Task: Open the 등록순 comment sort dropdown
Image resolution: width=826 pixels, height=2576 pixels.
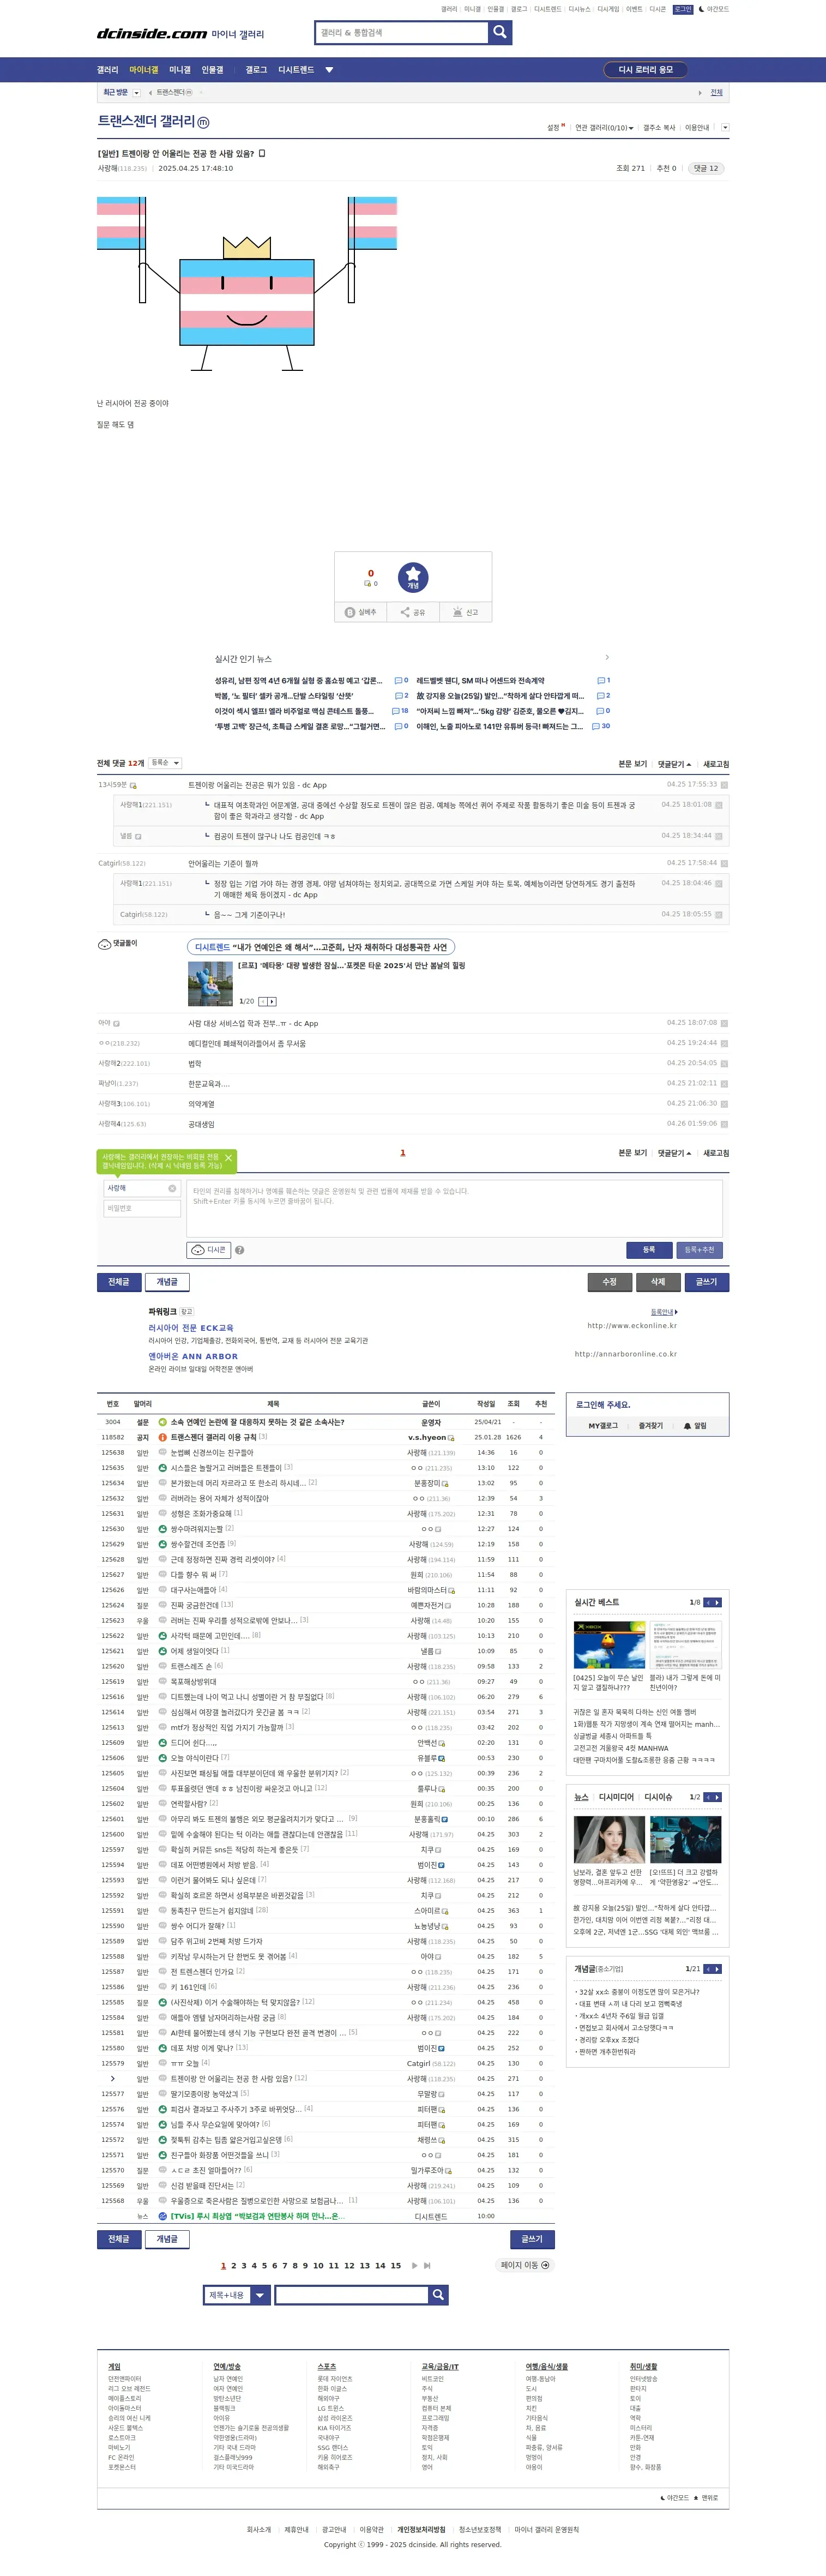Action: [x=165, y=763]
